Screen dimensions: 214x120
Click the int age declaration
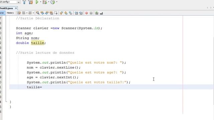point(24,33)
